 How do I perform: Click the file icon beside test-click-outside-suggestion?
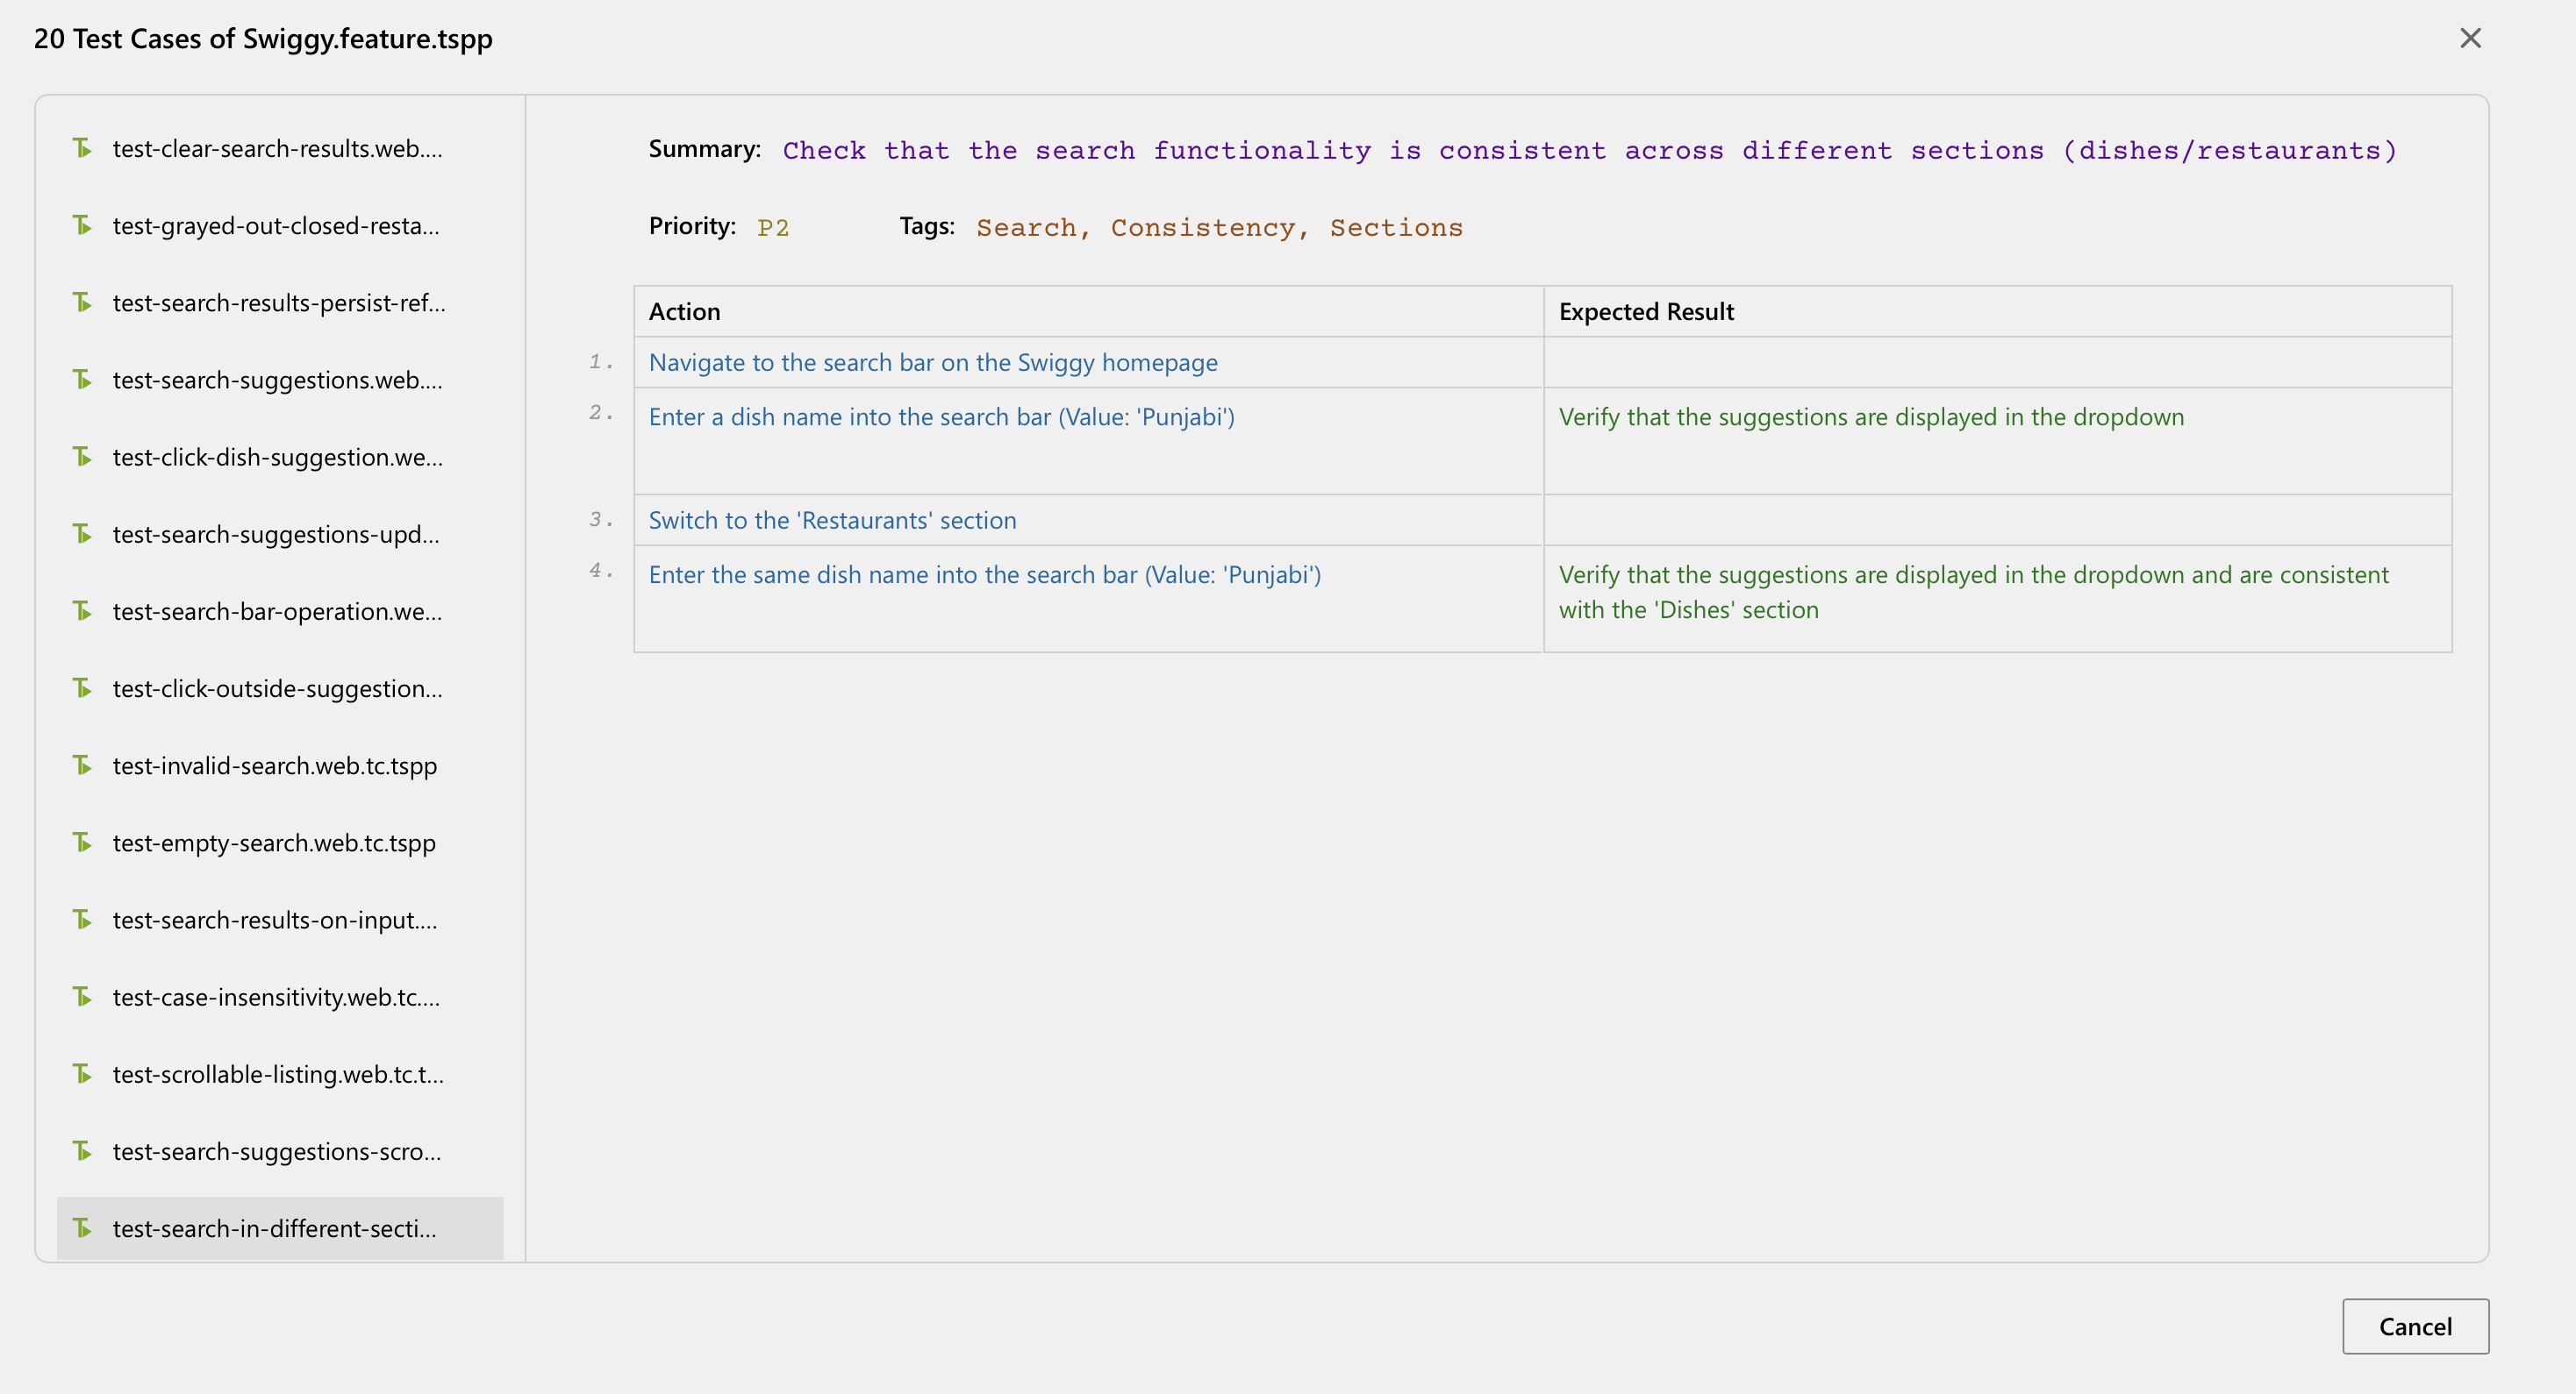(82, 687)
